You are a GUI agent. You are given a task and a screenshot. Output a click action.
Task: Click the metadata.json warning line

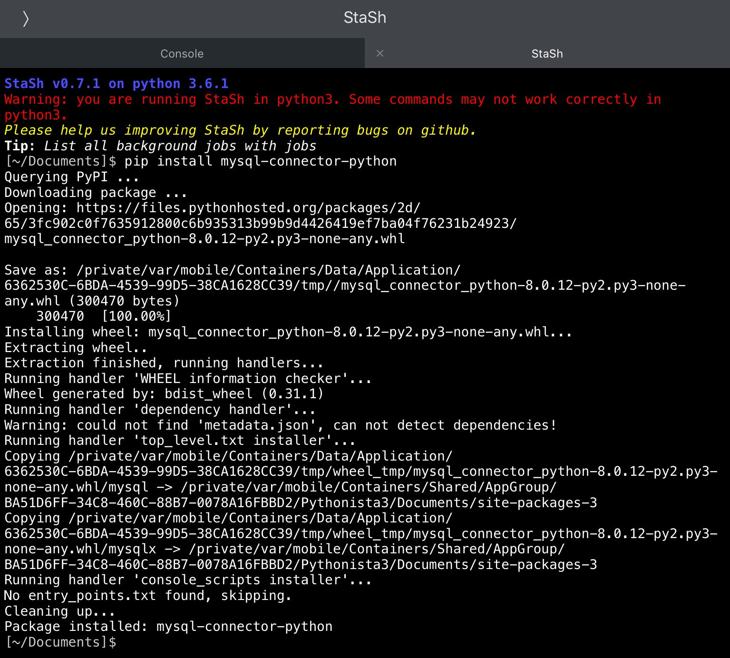click(x=280, y=425)
